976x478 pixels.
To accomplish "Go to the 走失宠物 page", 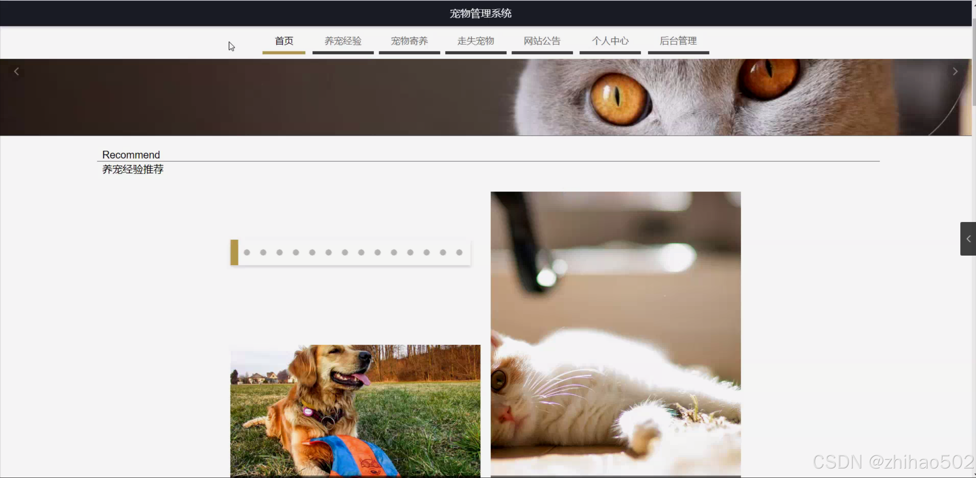I will (475, 41).
